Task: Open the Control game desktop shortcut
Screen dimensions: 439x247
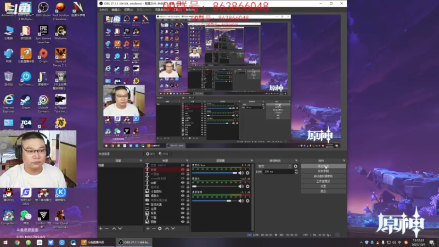Action: coord(43,219)
